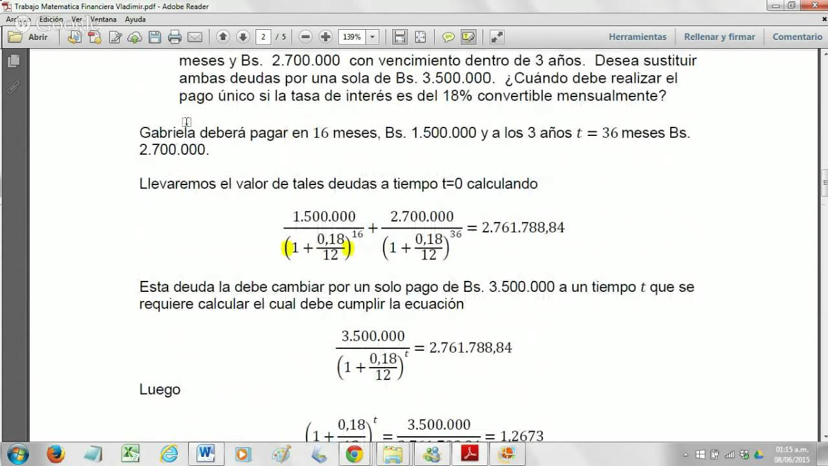Save the file with the floppy disk icon

tap(155, 37)
